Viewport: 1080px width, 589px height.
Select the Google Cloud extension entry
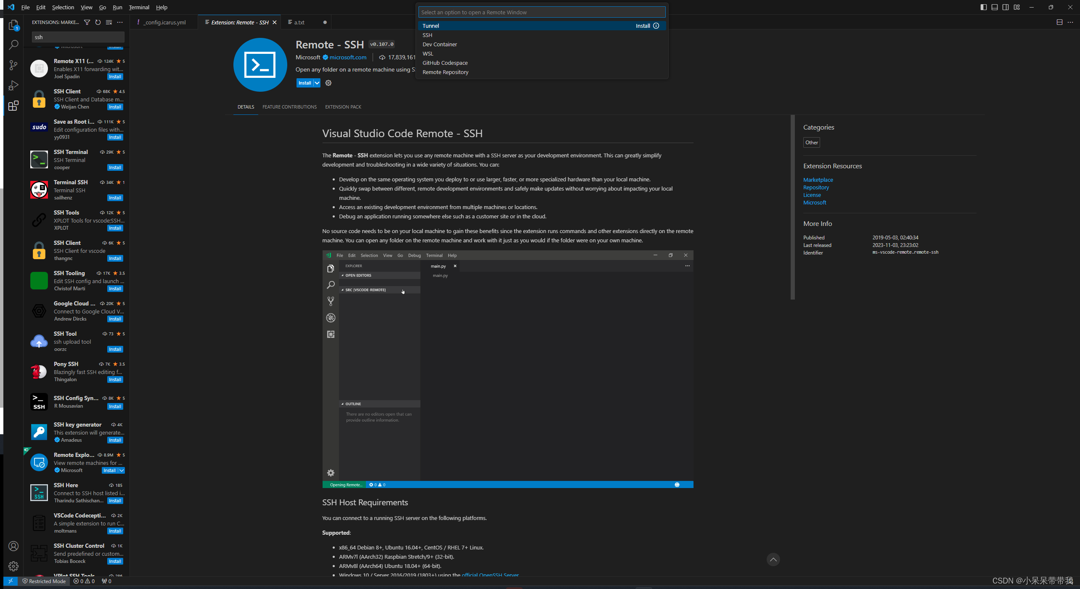pyautogui.click(x=77, y=311)
